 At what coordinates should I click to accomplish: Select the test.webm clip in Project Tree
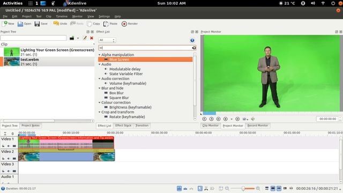(47, 62)
